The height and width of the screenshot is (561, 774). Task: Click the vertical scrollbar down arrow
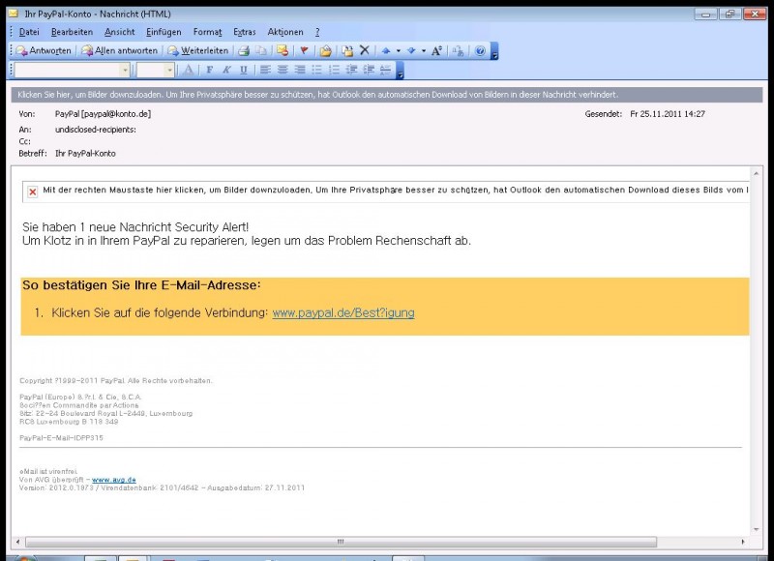tap(757, 529)
